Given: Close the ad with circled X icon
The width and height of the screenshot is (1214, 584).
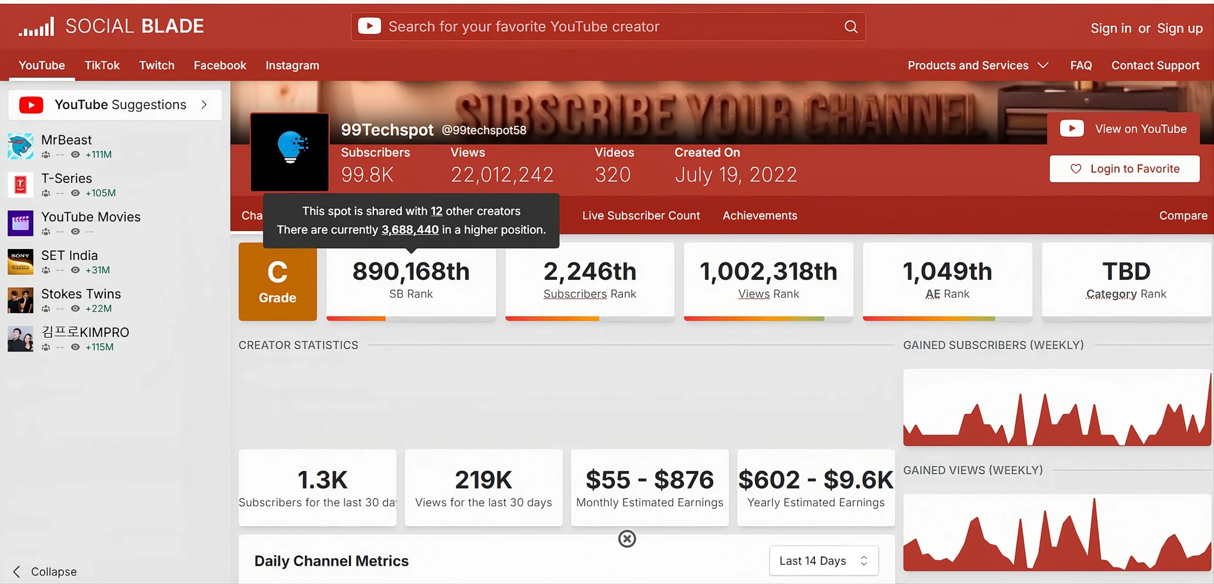Looking at the screenshot, I should (x=627, y=538).
